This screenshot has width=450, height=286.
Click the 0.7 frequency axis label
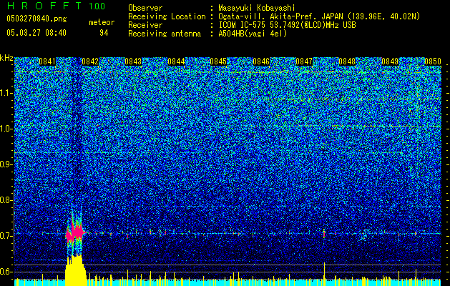tap(6, 236)
